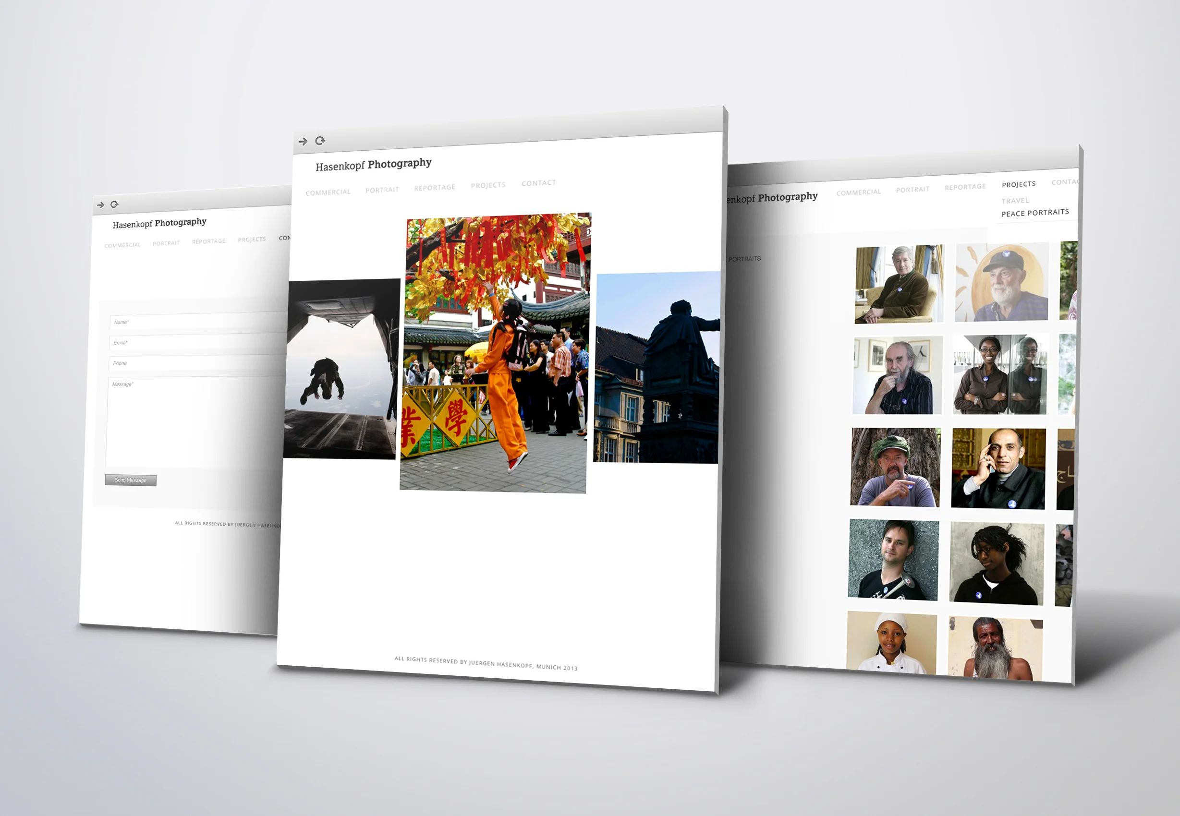
Task: Click the forward arrow in the left contact window
Action: (101, 205)
